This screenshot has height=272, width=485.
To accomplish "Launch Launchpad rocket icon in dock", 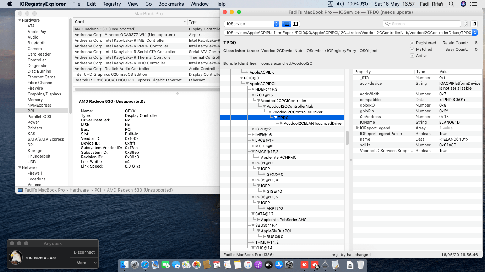I will (135, 265).
